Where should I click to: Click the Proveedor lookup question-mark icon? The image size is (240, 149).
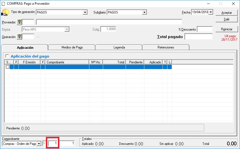(19, 22)
